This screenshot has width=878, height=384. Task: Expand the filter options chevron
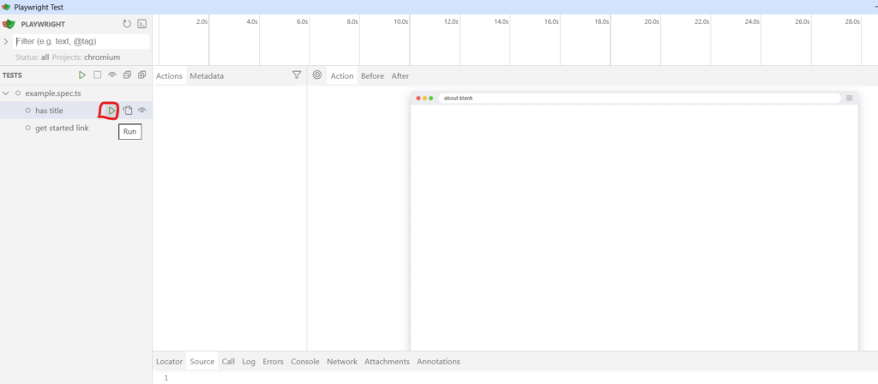point(7,41)
